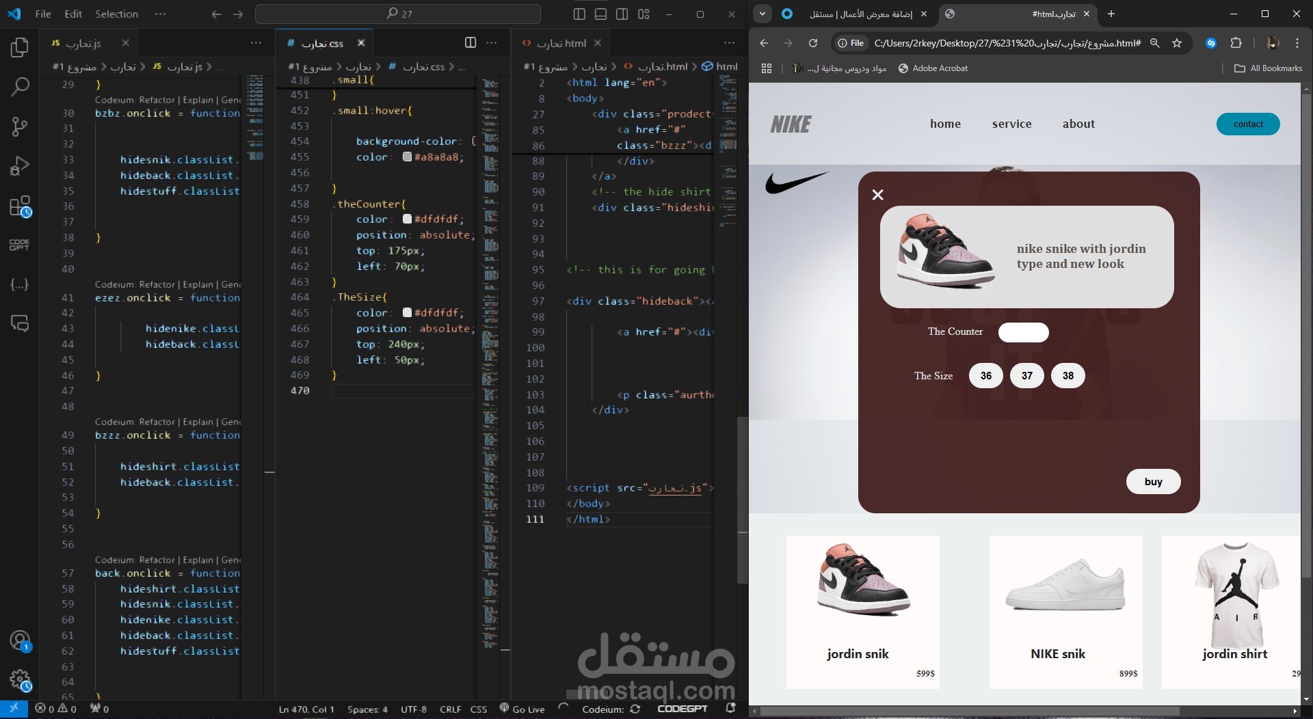Screen dimensions: 1313x719
Task: Open the Selection menu
Action: click(116, 14)
